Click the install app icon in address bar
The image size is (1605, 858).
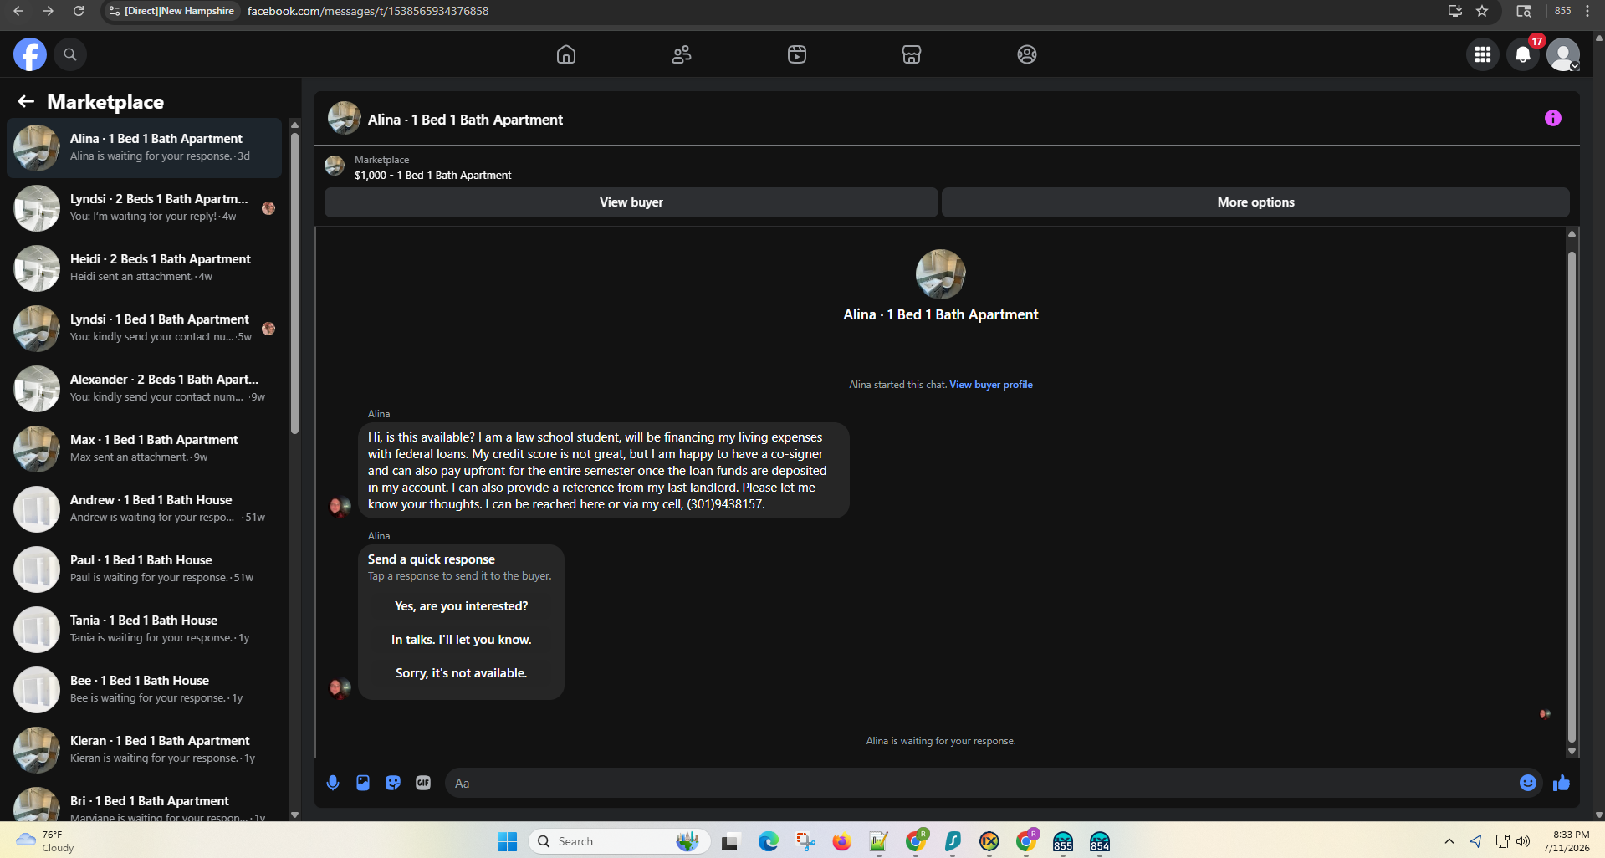[x=1455, y=11]
